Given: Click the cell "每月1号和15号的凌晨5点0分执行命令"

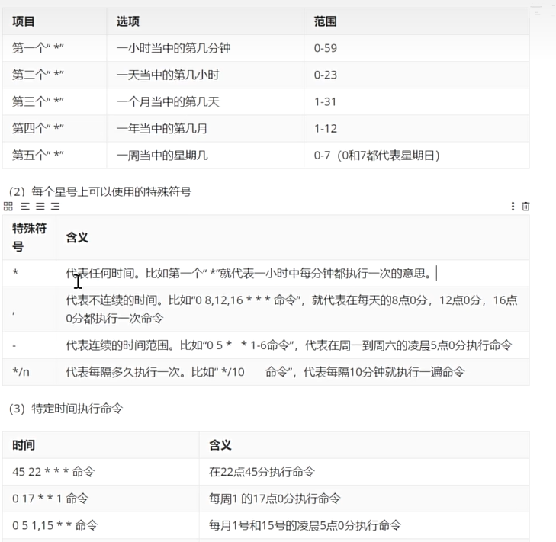Looking at the screenshot, I should point(365,525).
